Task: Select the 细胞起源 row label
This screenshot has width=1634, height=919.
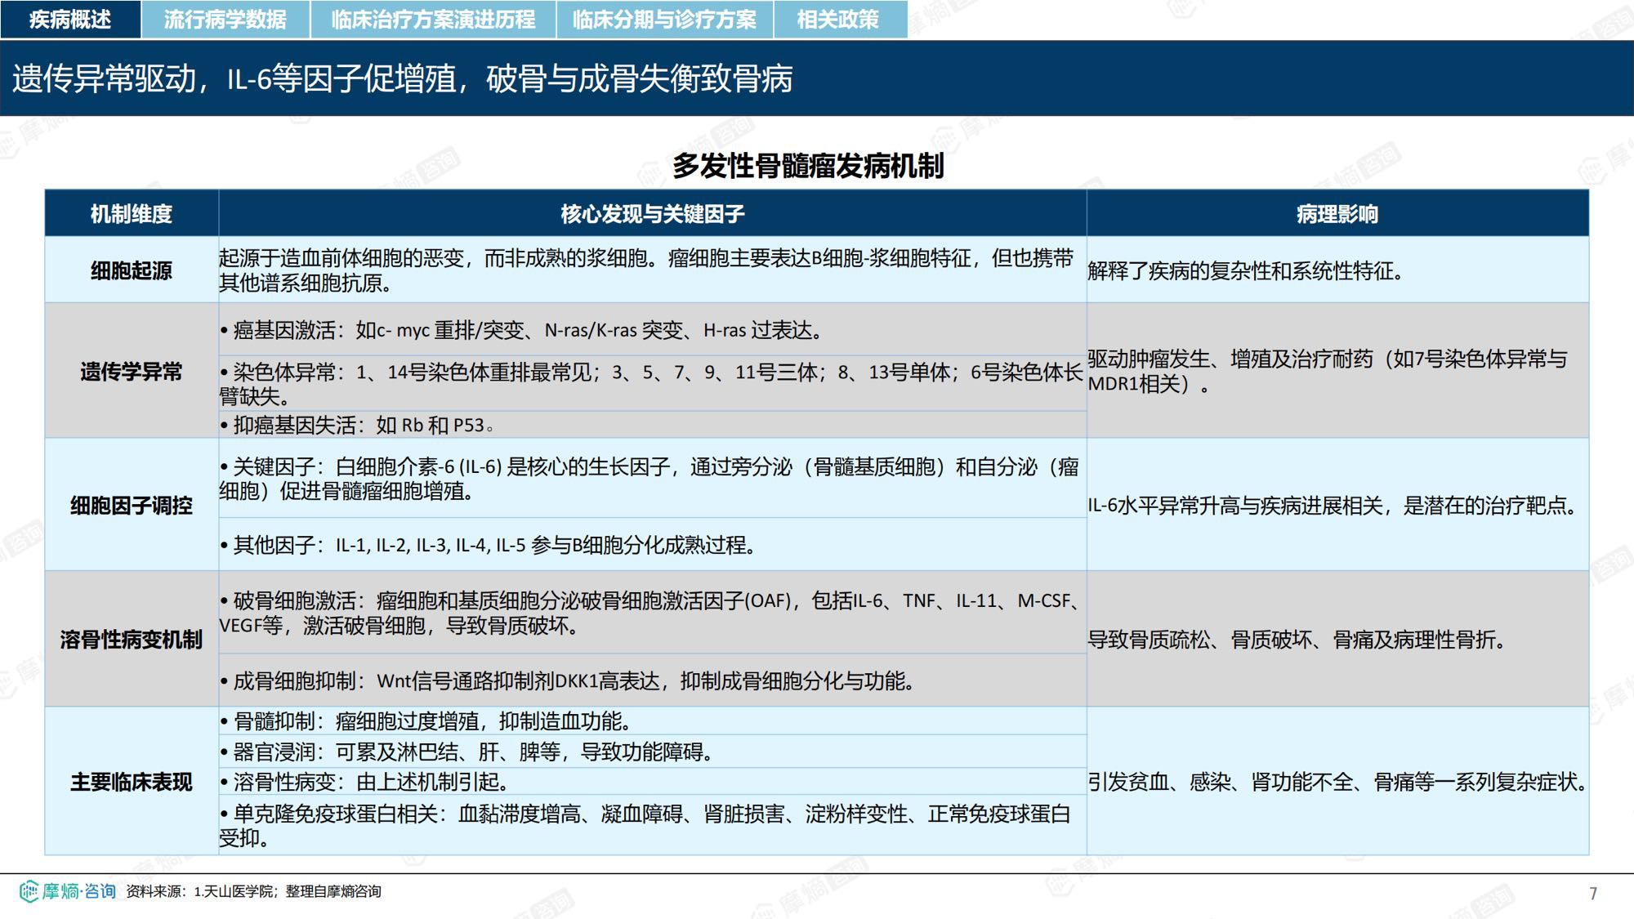Action: pyautogui.click(x=132, y=270)
